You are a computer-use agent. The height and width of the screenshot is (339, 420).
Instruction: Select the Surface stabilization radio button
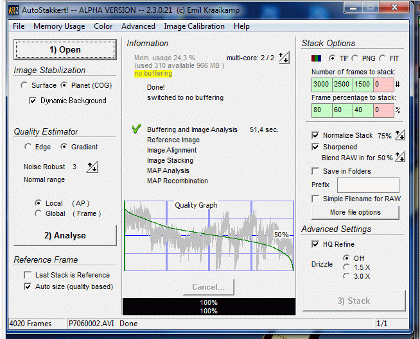[x=24, y=85]
